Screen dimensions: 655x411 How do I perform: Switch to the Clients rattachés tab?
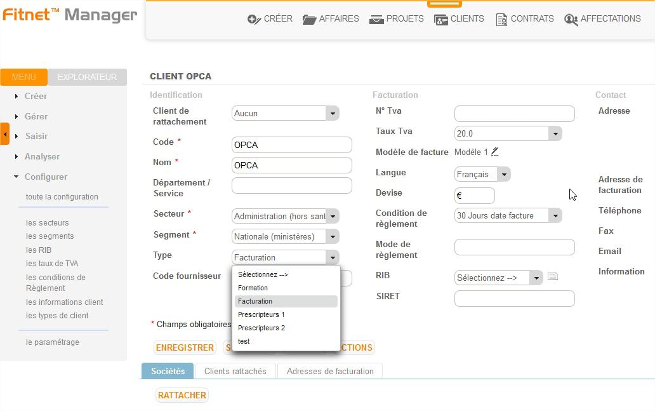point(235,371)
